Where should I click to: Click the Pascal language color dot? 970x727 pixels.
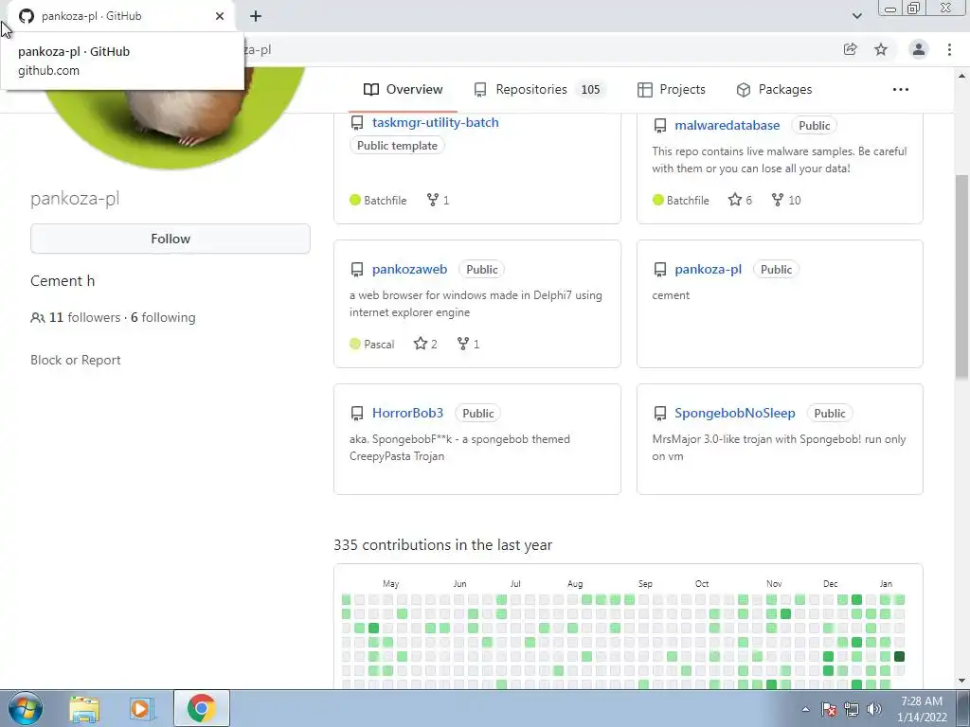pos(355,344)
